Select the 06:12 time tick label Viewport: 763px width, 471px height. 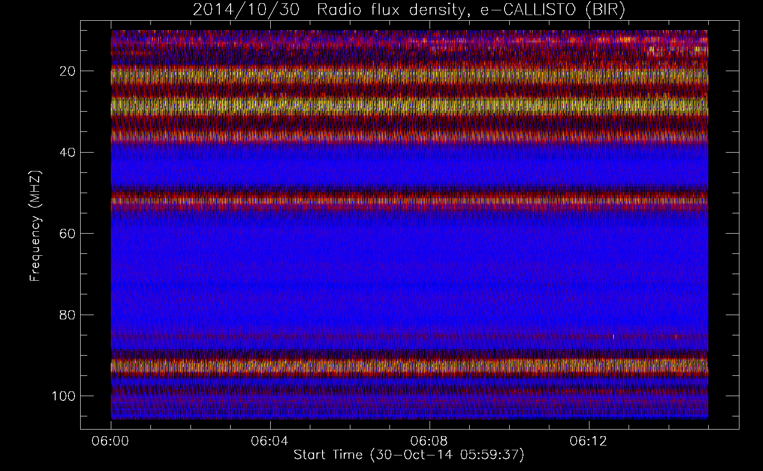pos(589,441)
